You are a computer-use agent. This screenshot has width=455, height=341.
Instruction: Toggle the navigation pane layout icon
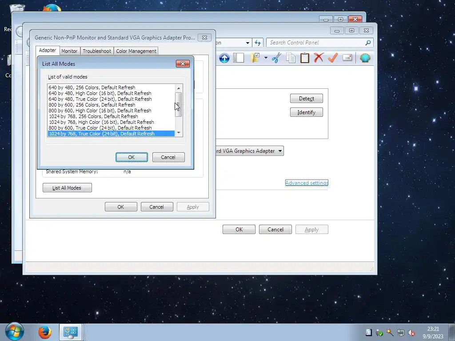[239, 58]
